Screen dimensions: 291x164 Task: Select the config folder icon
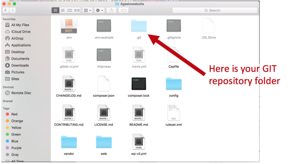pyautogui.click(x=174, y=84)
